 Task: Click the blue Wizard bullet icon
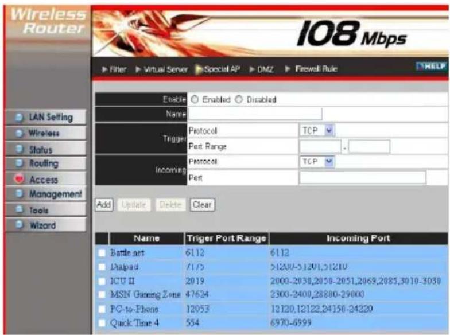[20, 224]
